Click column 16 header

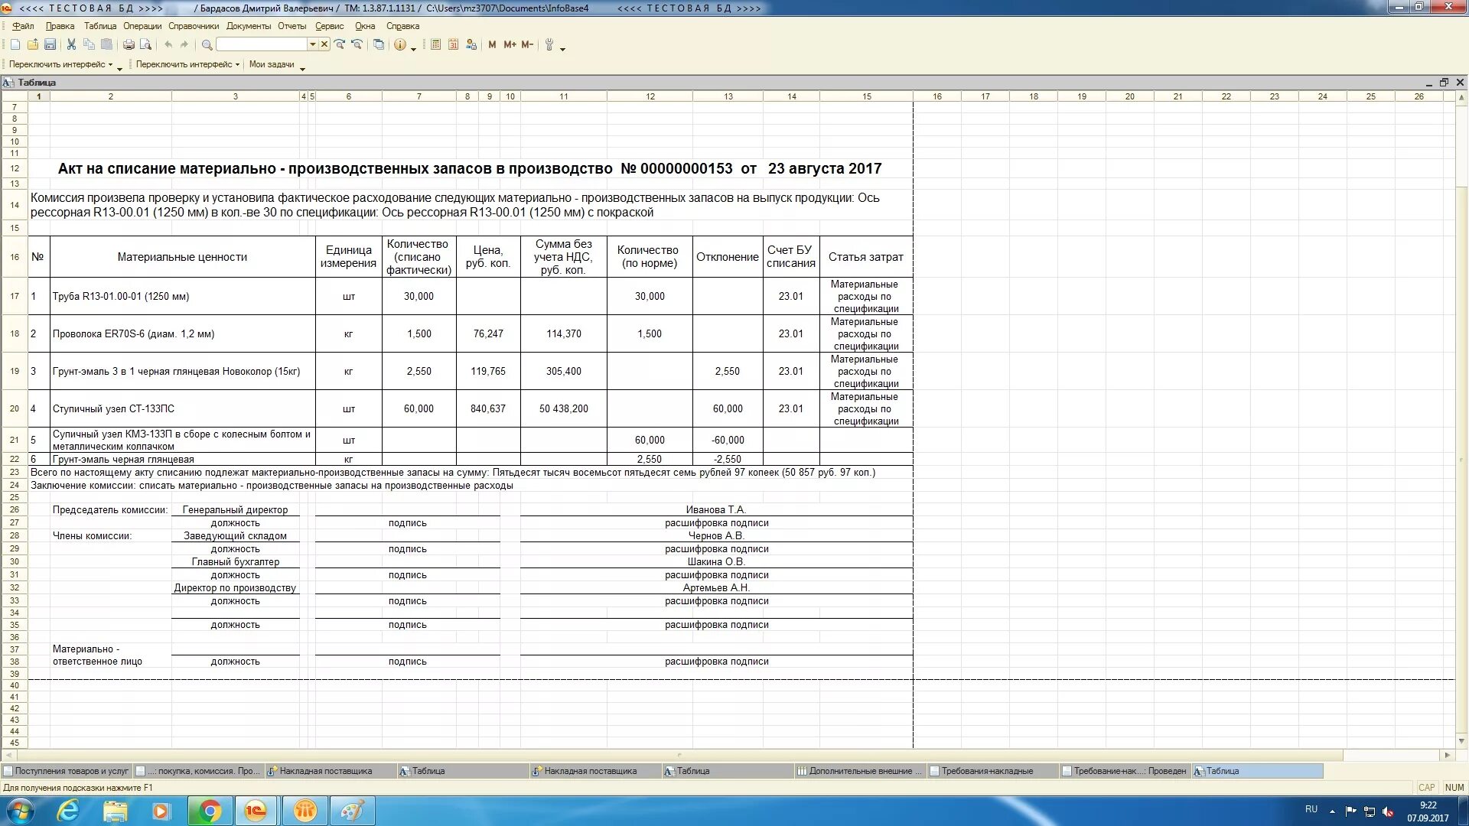[x=937, y=96]
